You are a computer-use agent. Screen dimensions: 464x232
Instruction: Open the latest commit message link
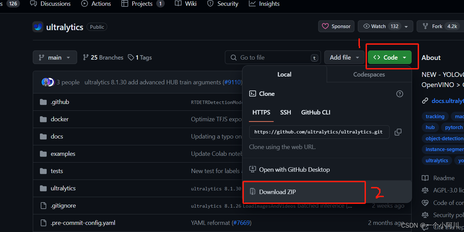tap(153, 82)
